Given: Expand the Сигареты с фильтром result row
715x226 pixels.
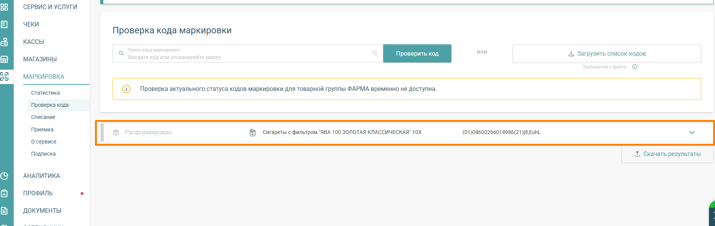Looking at the screenshot, I should [692, 132].
